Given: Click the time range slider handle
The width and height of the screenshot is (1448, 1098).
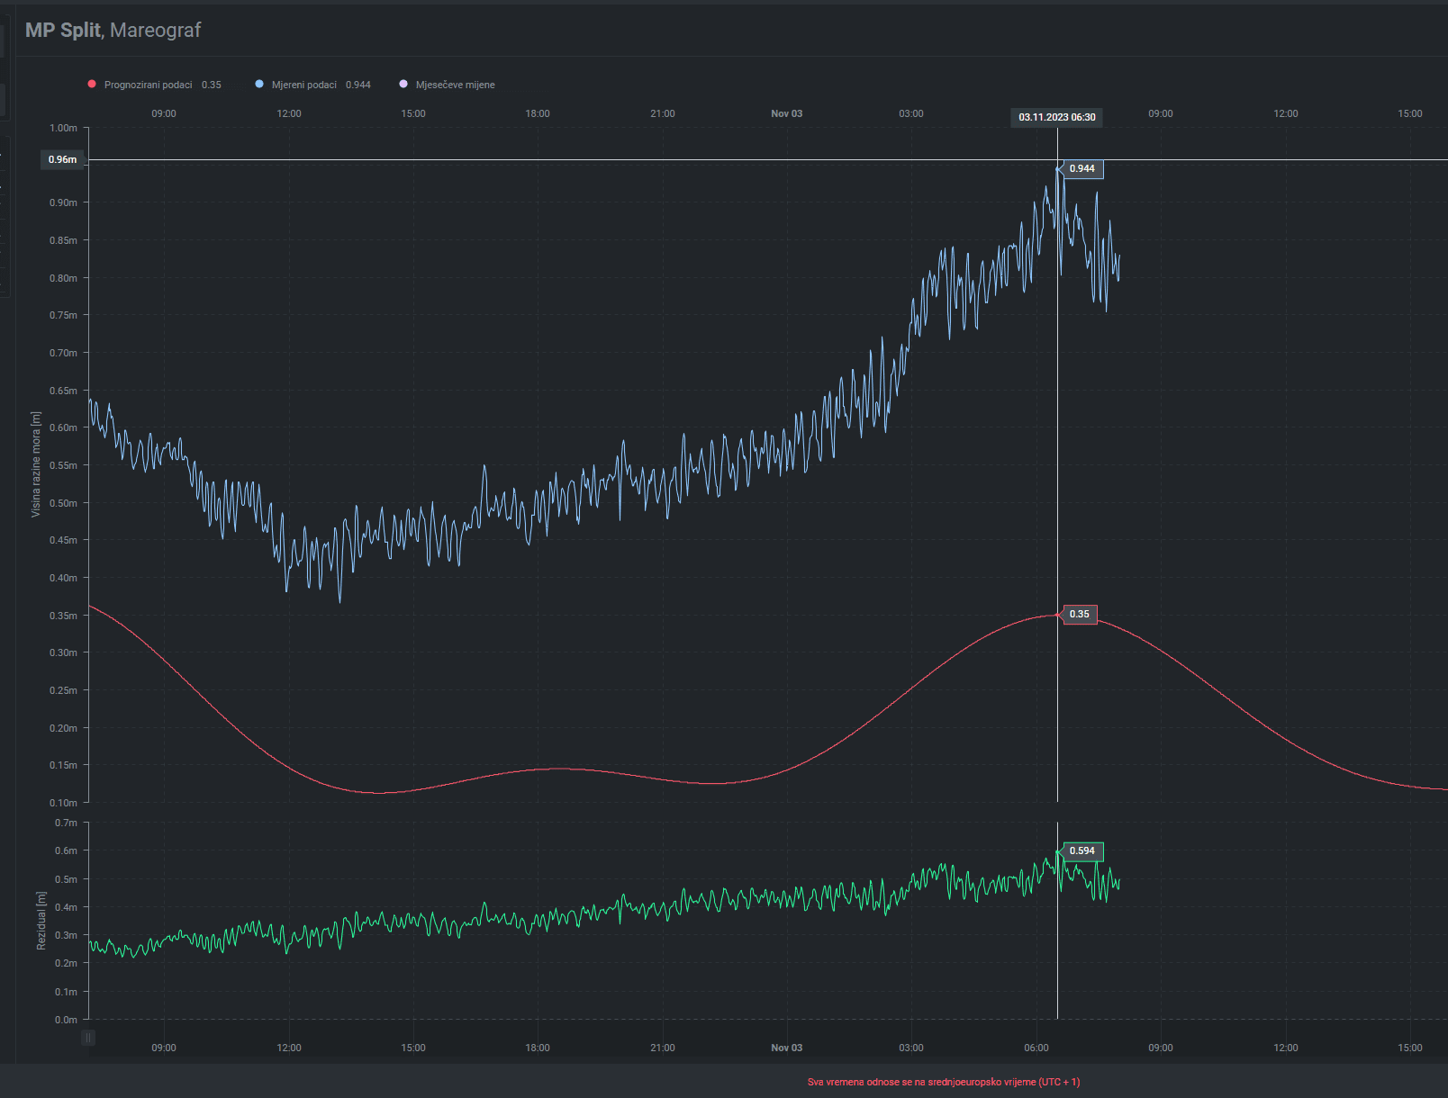Looking at the screenshot, I should tap(88, 1037).
